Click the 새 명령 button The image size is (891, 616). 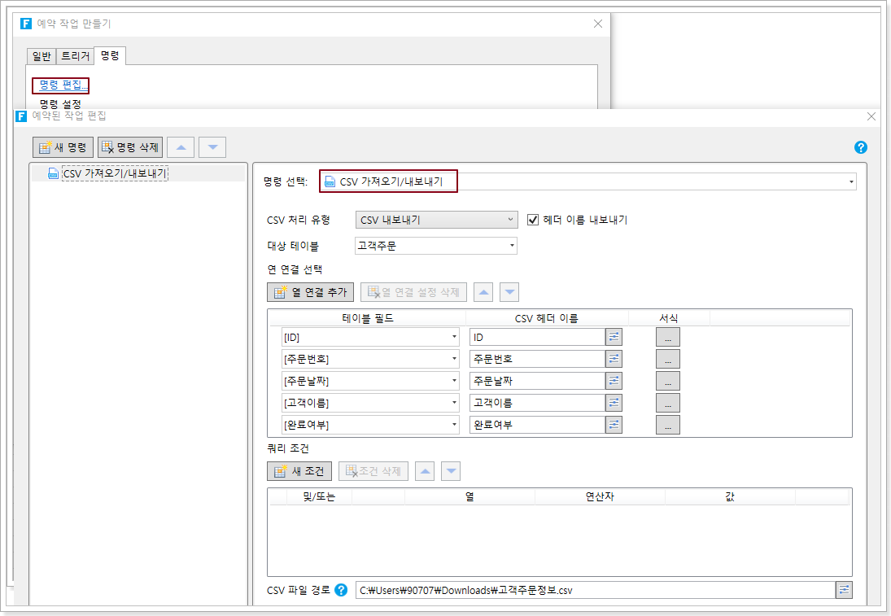63,147
